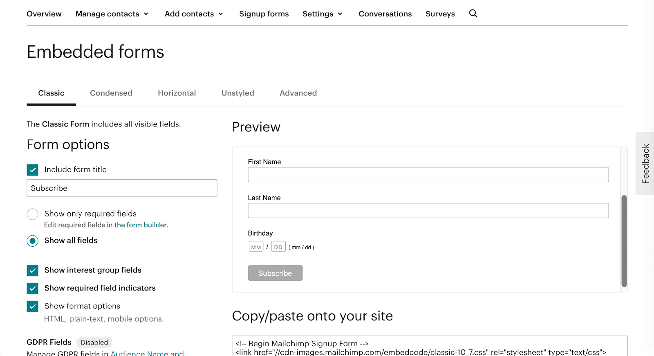Toggle Show required field indicators checkbox
The image size is (654, 356).
click(x=33, y=288)
